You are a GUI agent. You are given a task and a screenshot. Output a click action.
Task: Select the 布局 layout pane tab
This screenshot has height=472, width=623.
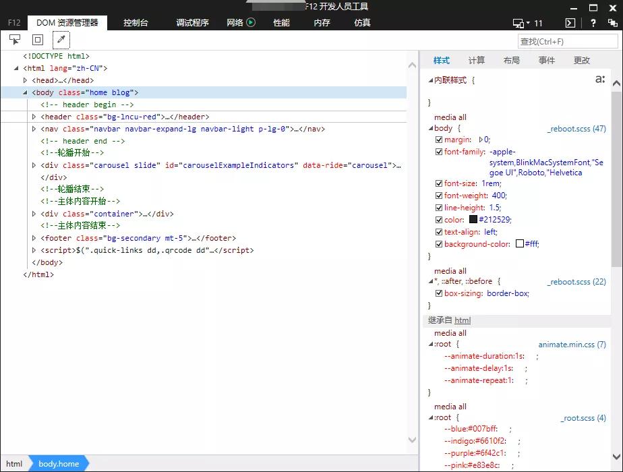point(511,61)
